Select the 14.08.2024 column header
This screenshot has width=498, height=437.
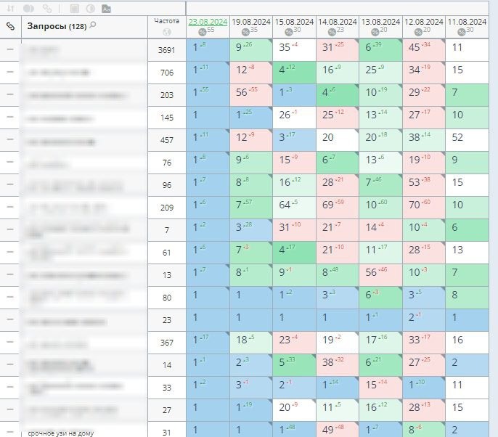tap(338, 22)
